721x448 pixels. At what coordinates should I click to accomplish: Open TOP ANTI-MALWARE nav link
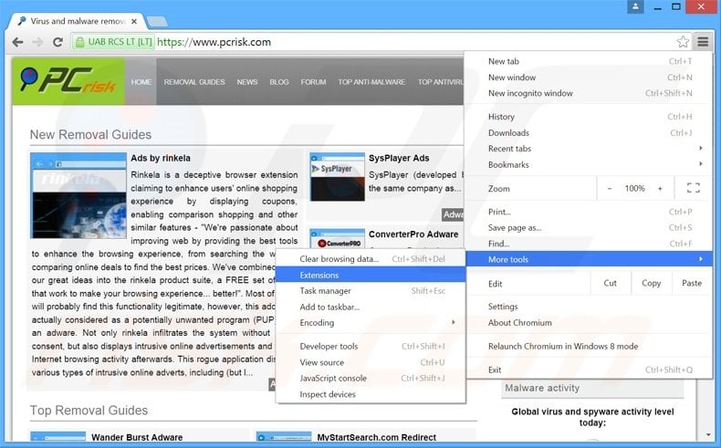point(371,82)
